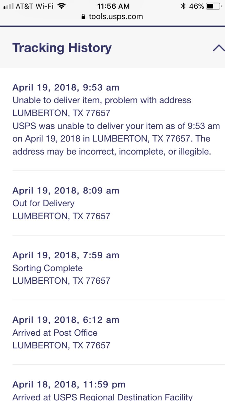Tap the Tracking History heading

[x=62, y=48]
